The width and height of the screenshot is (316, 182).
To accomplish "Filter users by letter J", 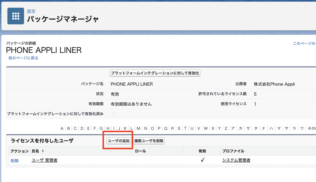I will [x=119, y=129].
